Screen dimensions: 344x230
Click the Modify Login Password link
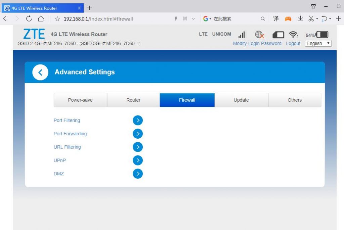(x=257, y=43)
